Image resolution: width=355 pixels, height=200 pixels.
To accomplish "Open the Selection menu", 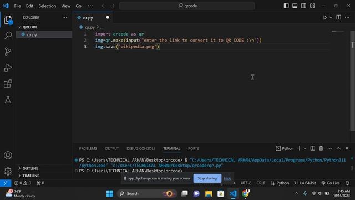I will click(47, 6).
